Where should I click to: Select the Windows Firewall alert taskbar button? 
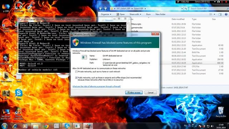(x=88, y=126)
